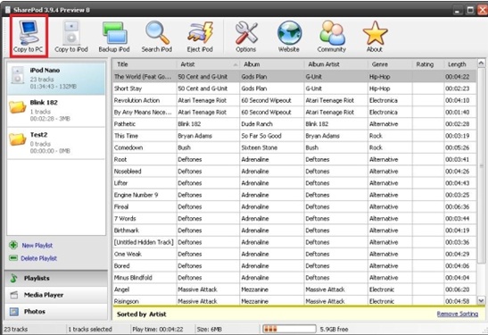Screen dimensions: 488x335
Task: Sort by the Length column header
Action: [460, 64]
